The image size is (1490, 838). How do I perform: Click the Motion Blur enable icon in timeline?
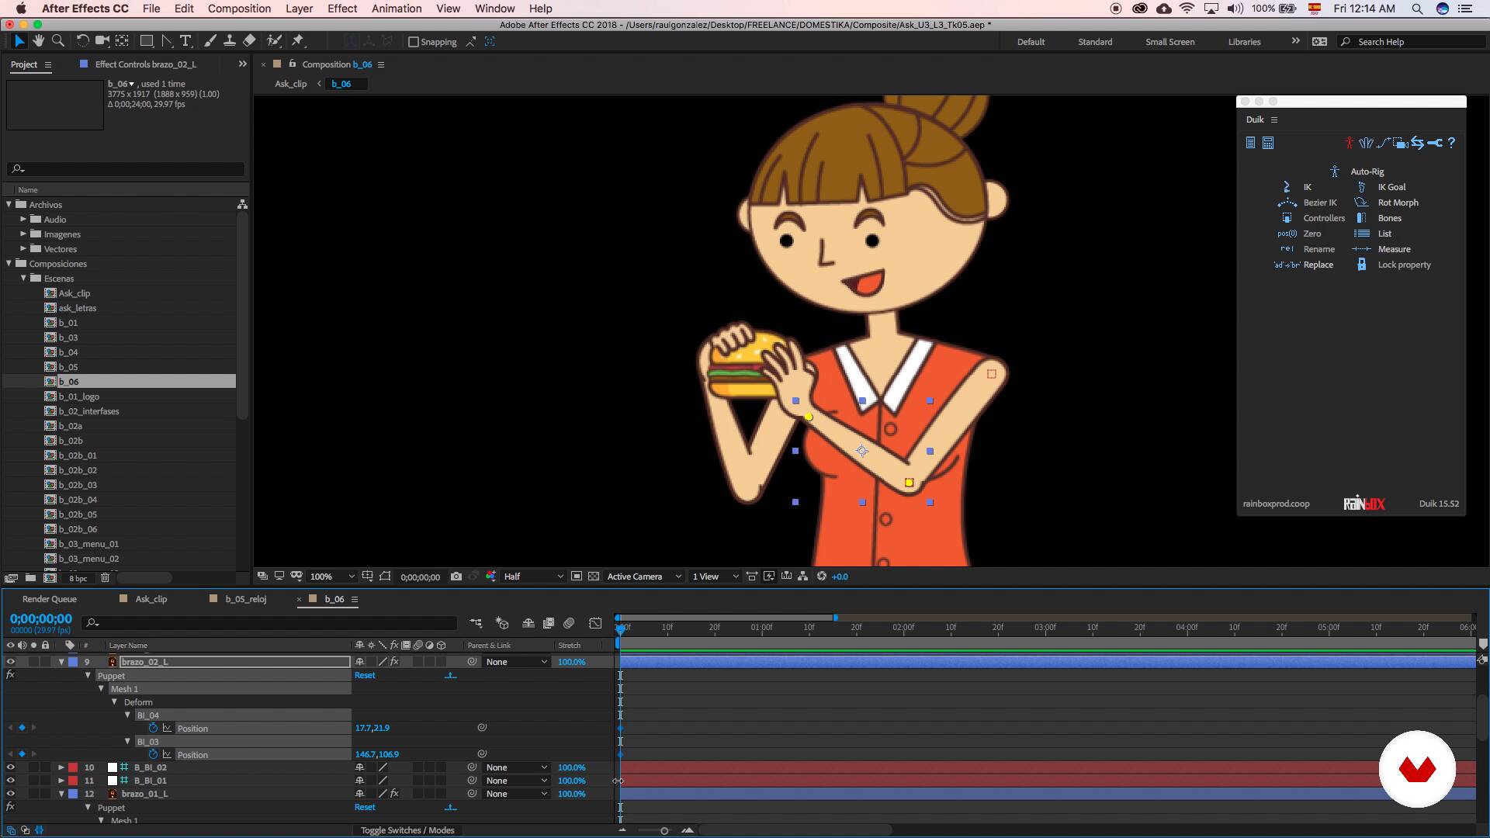pyautogui.click(x=569, y=623)
